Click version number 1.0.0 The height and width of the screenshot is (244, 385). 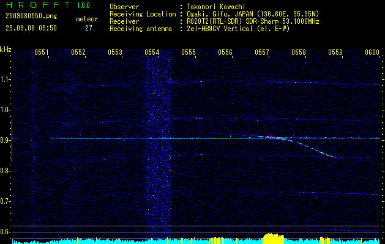(x=83, y=5)
